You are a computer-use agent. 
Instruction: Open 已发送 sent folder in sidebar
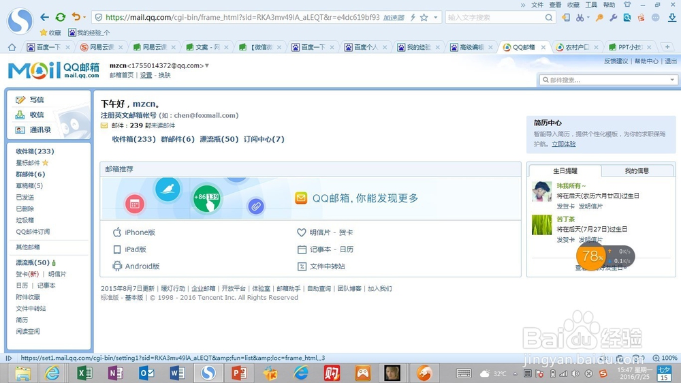[25, 197]
